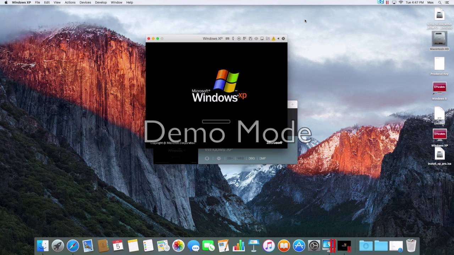Open Finder from the Dock
Screen dimensions: 454x255
click(x=43, y=245)
